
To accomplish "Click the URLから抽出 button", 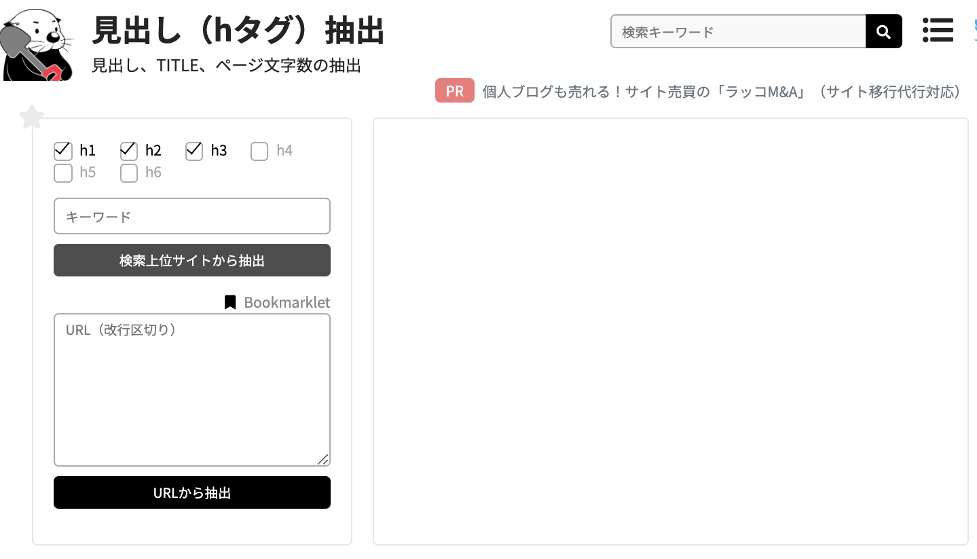I will tap(192, 492).
